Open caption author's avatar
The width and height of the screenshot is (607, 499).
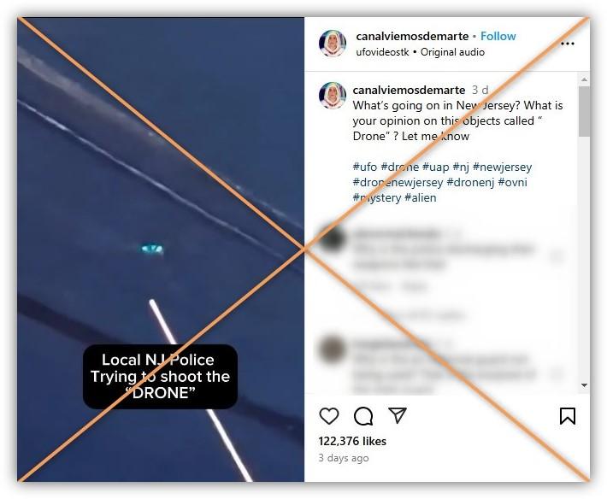click(333, 95)
